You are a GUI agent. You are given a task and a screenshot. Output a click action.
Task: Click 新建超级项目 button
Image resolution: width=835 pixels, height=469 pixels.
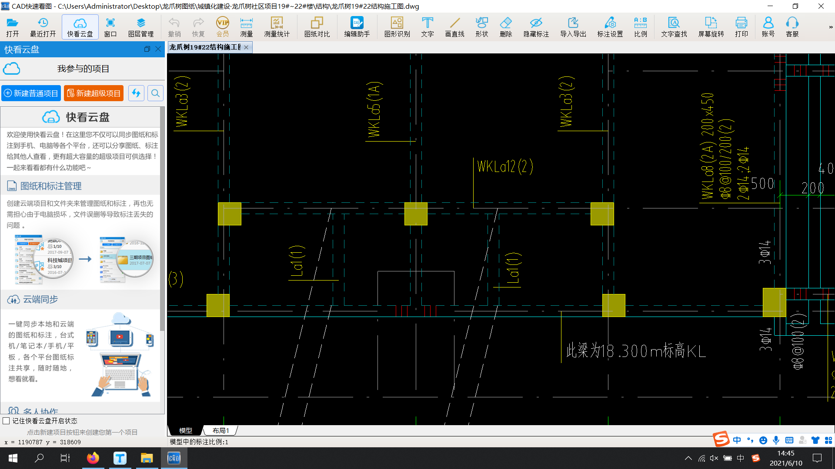point(94,93)
